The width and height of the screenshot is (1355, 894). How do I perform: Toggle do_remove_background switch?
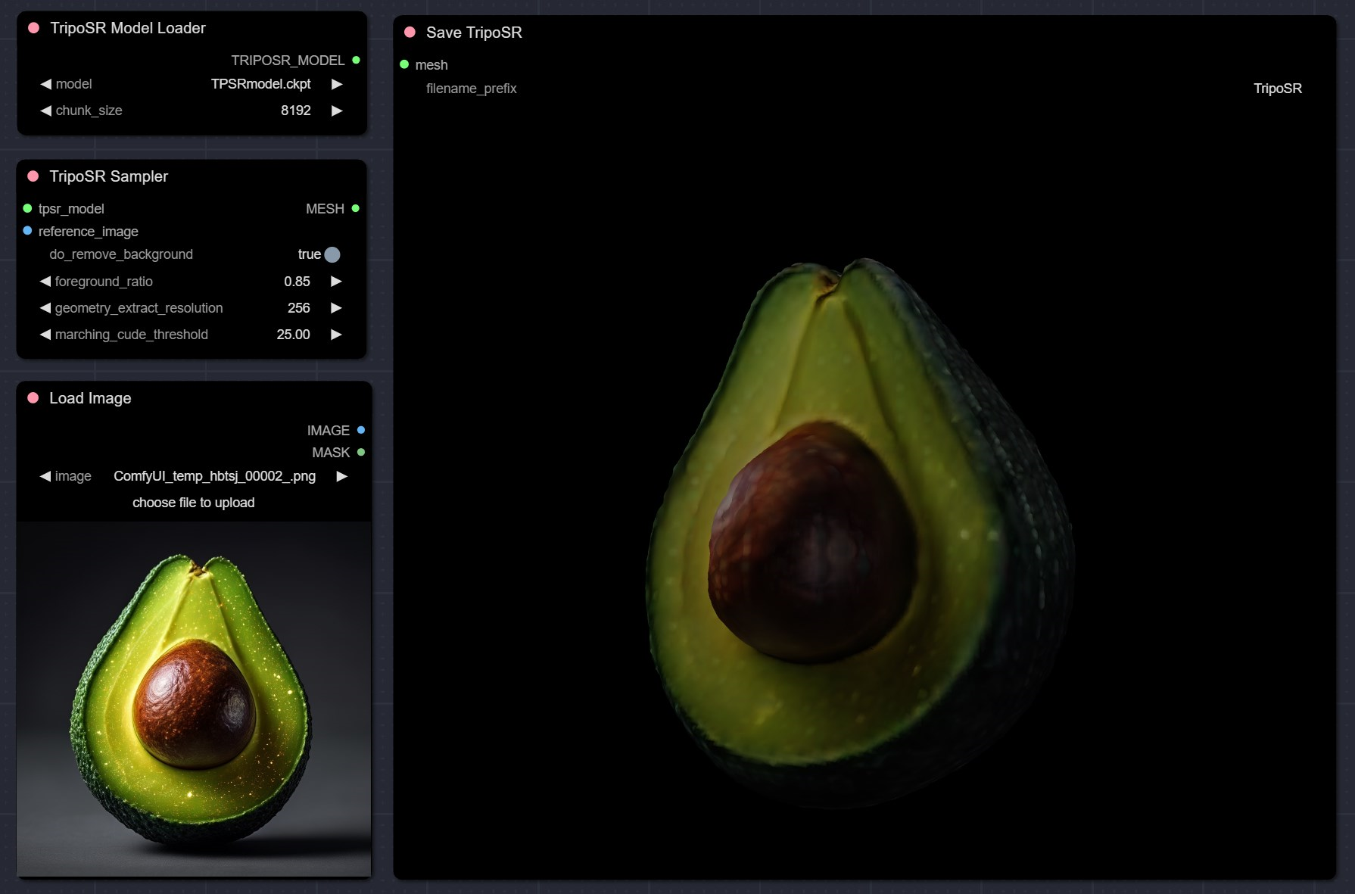coord(332,254)
